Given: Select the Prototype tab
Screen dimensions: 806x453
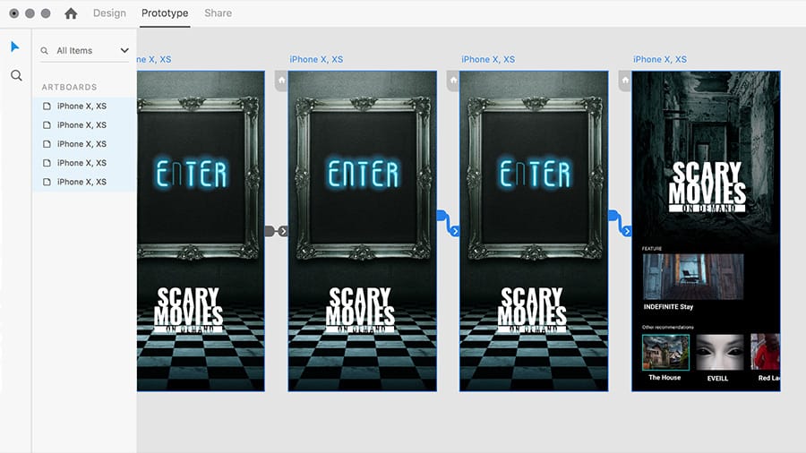Looking at the screenshot, I should (165, 13).
